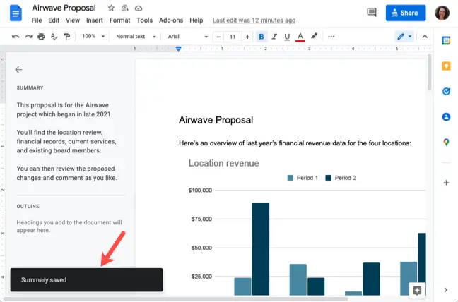Click the Summary saved notification

coord(87,280)
